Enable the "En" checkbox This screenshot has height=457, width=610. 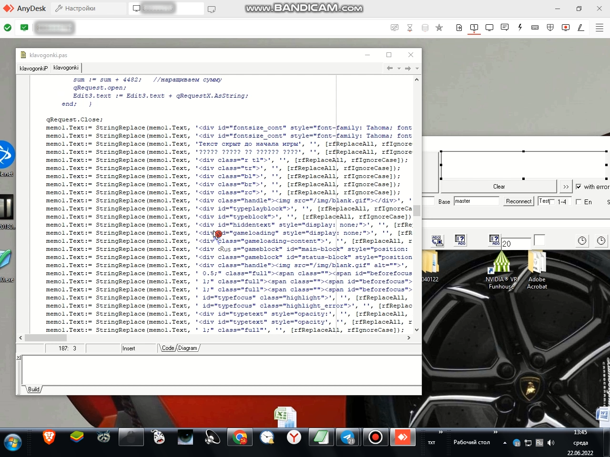click(579, 202)
